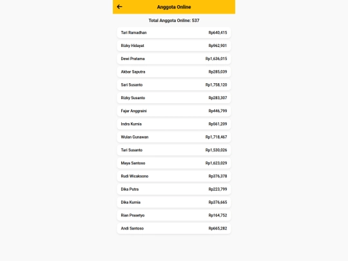Select the Rudi Wicaksono entry

(x=174, y=176)
